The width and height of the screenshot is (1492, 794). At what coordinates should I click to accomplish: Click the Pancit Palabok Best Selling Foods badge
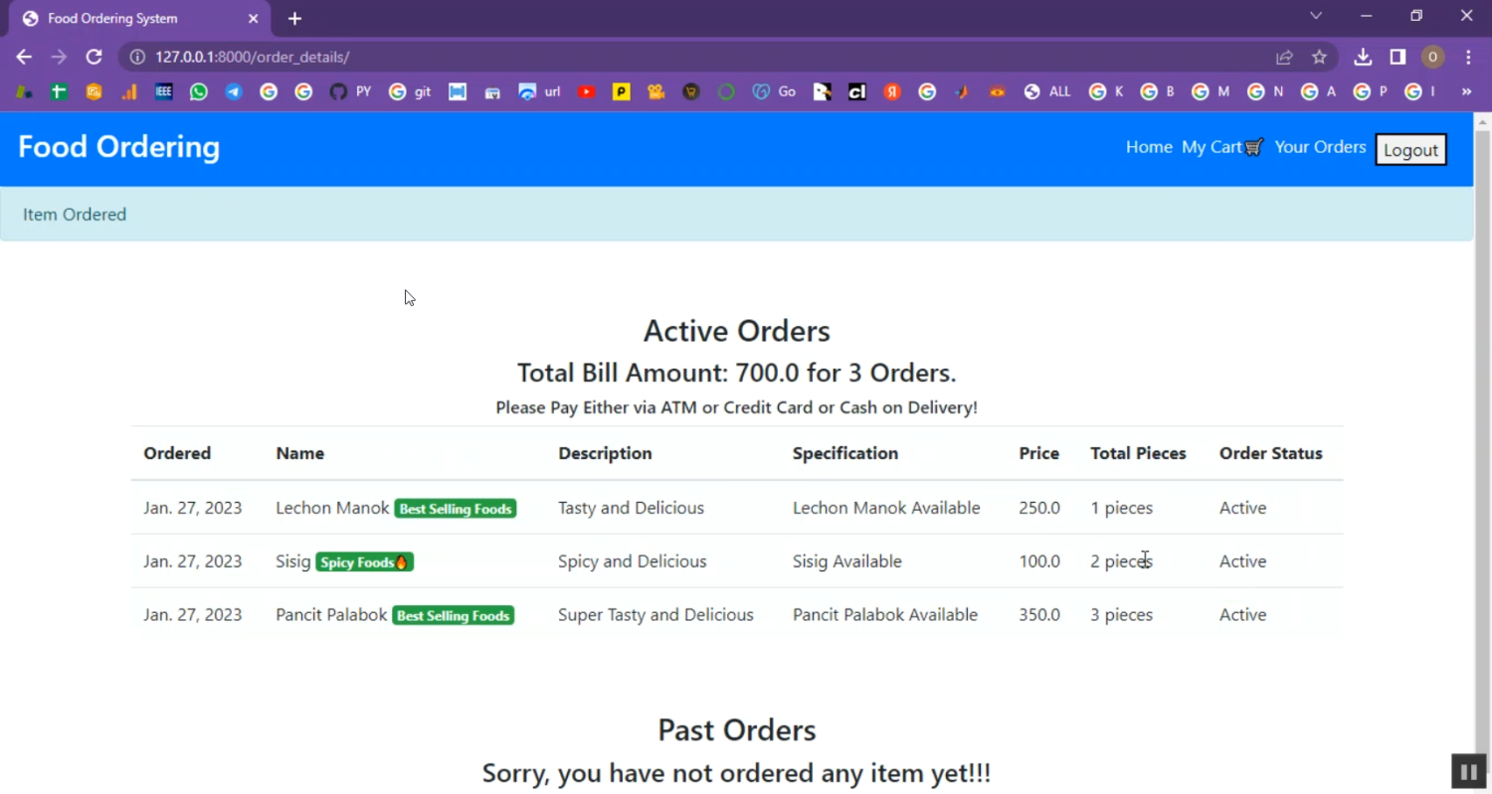pyautogui.click(x=453, y=616)
